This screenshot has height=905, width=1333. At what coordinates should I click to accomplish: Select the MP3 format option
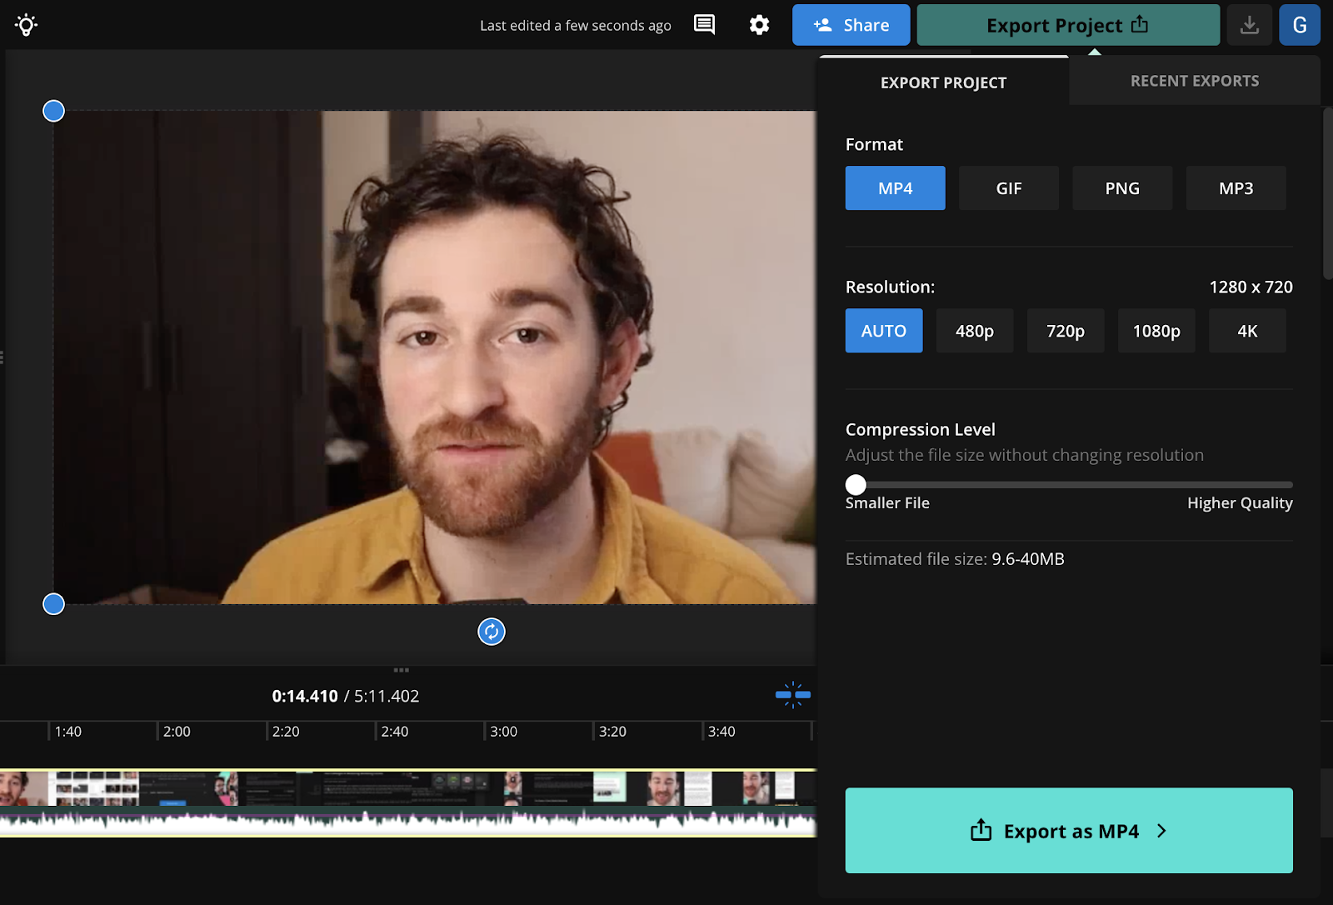point(1236,188)
